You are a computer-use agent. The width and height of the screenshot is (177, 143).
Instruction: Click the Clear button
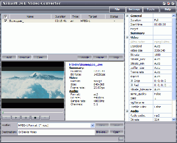pyautogui.click(x=40, y=57)
